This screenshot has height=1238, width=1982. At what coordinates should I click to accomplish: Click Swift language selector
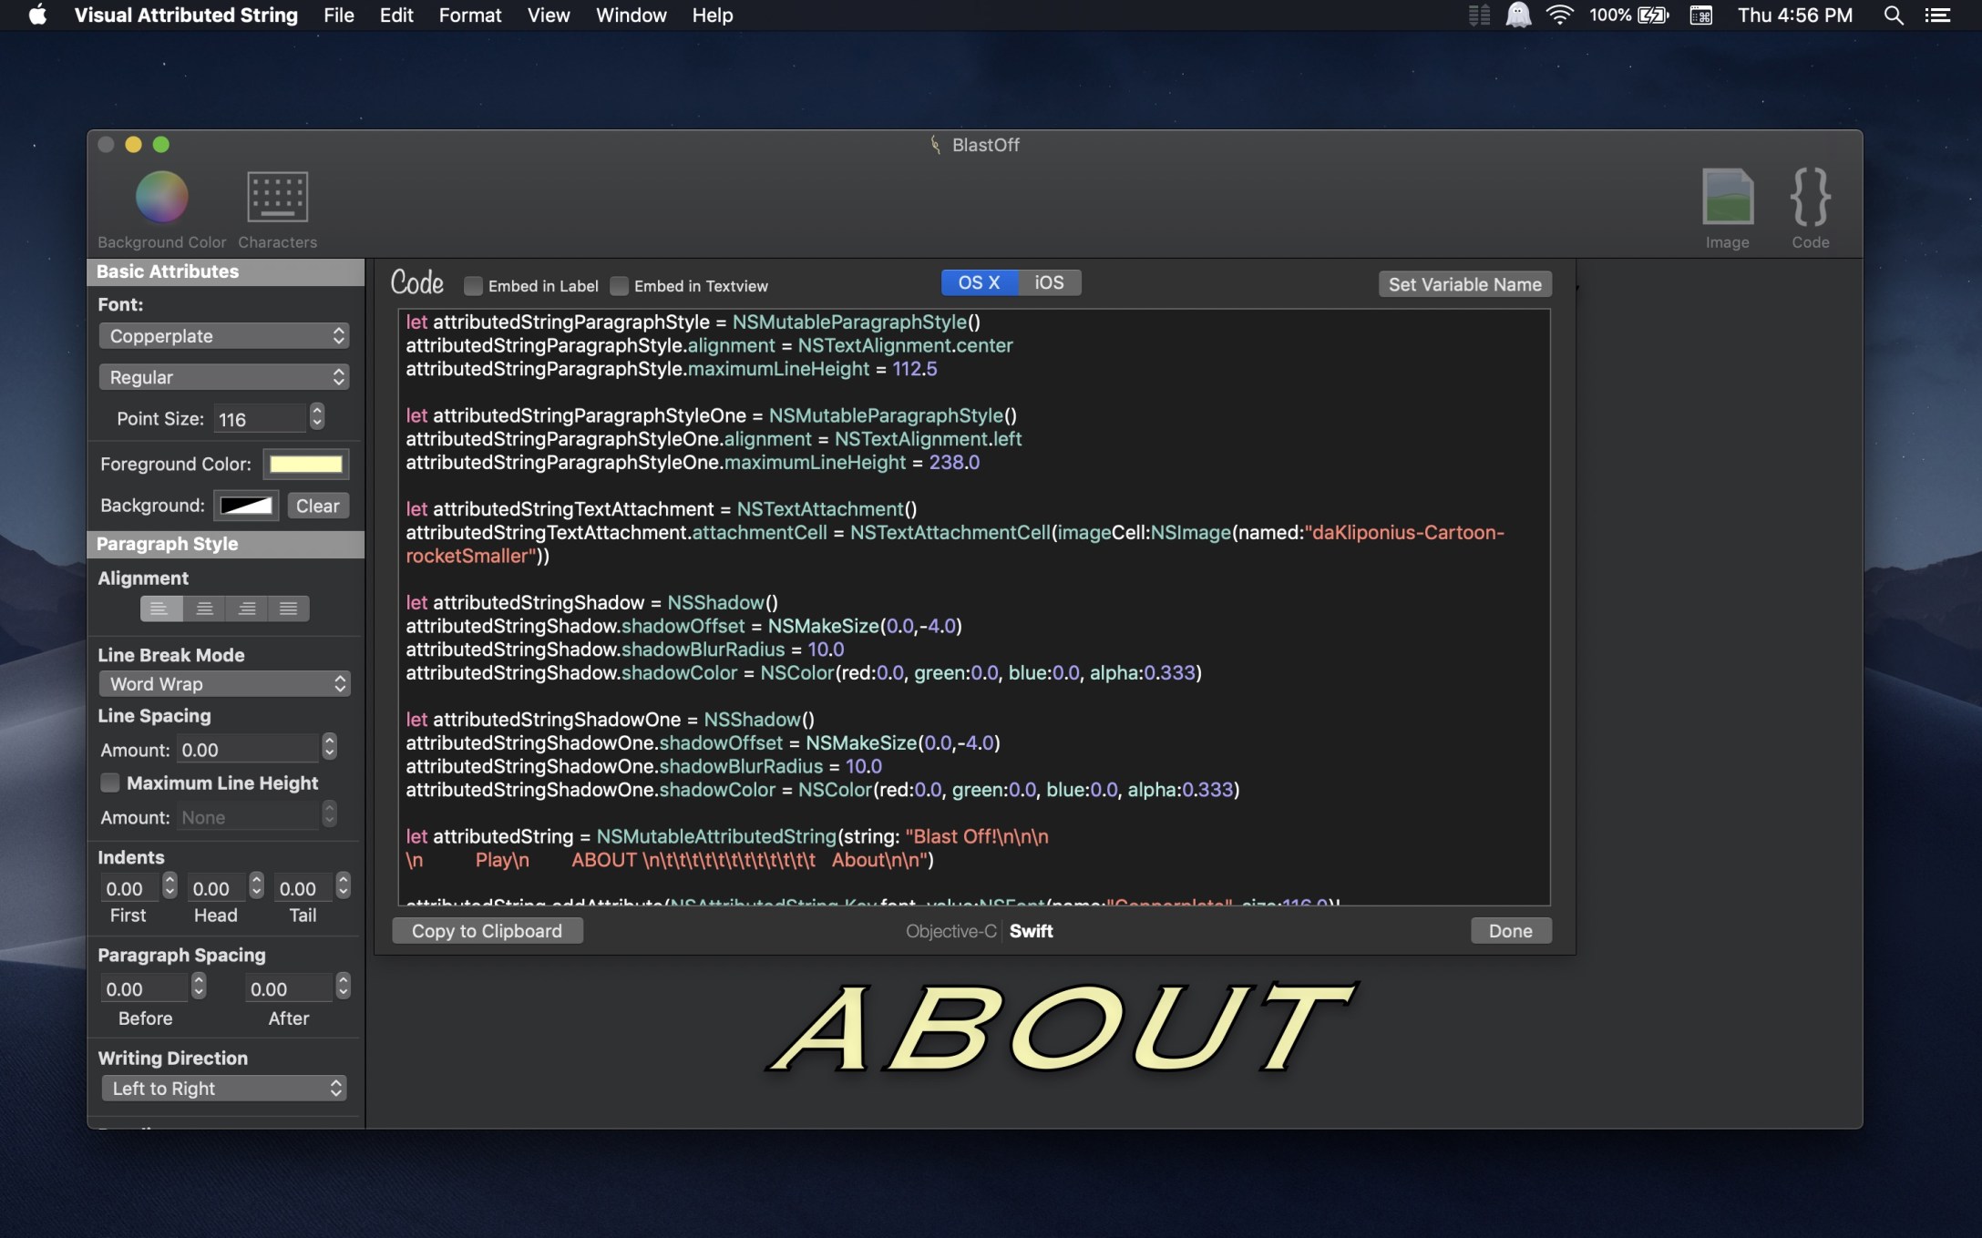click(1032, 931)
